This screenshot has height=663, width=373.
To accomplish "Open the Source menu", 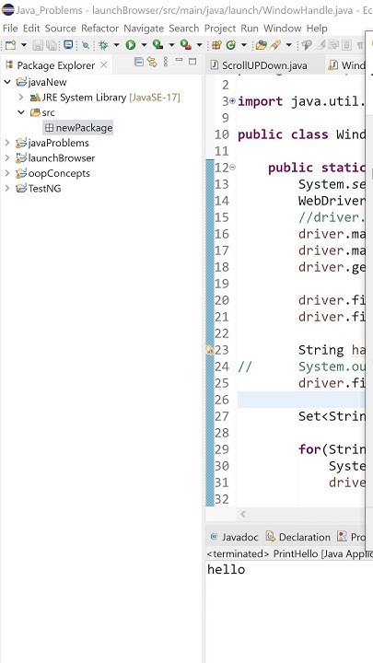I will click(61, 29).
